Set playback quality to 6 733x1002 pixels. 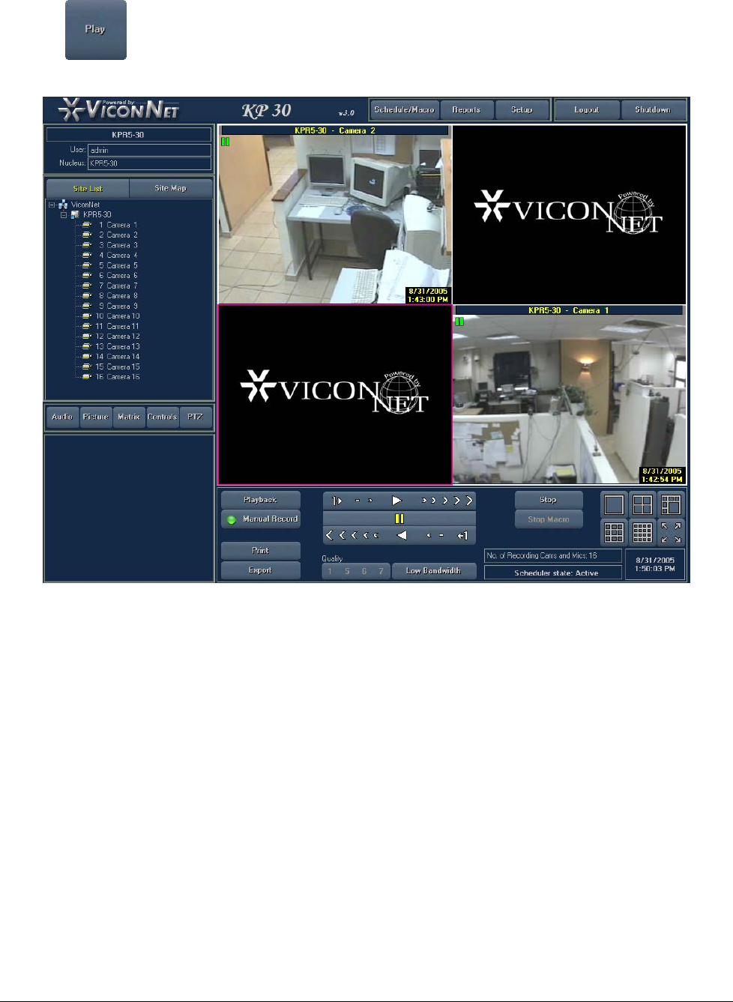point(364,571)
